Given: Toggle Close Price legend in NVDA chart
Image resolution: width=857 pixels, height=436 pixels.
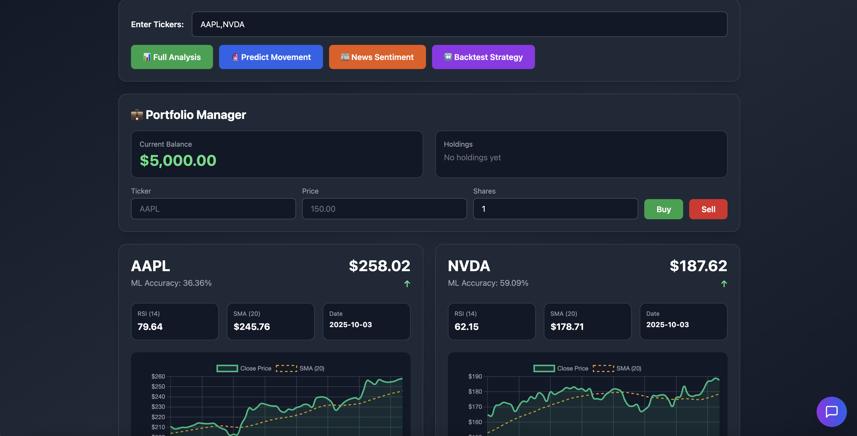Looking at the screenshot, I should (561, 368).
